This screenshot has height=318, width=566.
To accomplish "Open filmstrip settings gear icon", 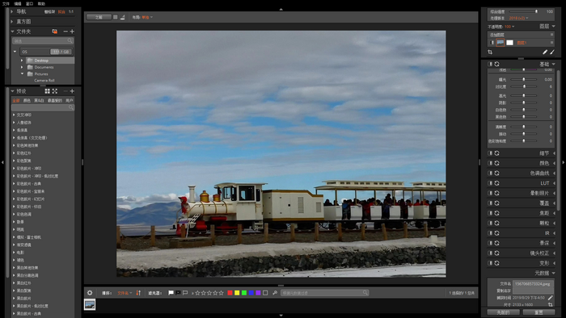I will pos(90,293).
